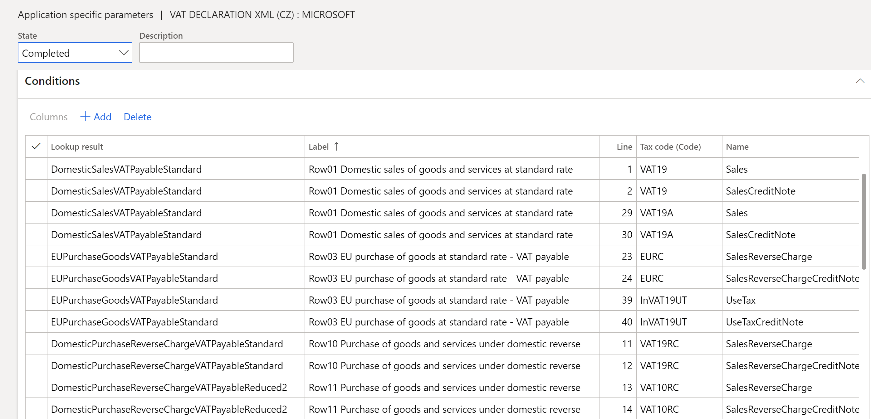Click the Add plus icon
Image resolution: width=871 pixels, height=419 pixels.
pos(85,116)
